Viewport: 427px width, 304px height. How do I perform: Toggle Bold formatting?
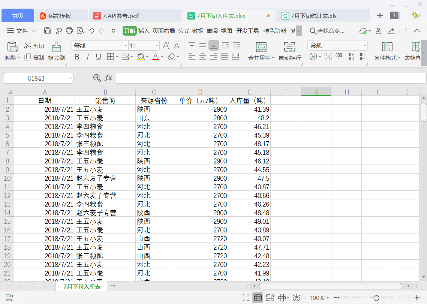77,57
